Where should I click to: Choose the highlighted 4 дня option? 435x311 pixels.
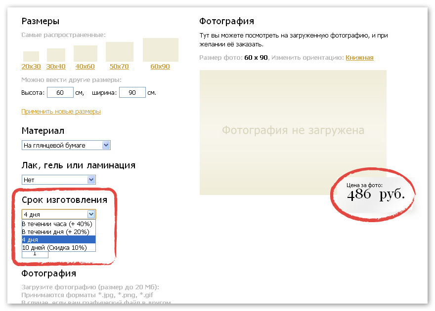58,239
